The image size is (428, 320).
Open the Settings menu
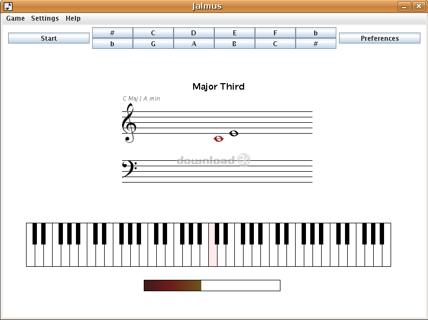click(45, 18)
